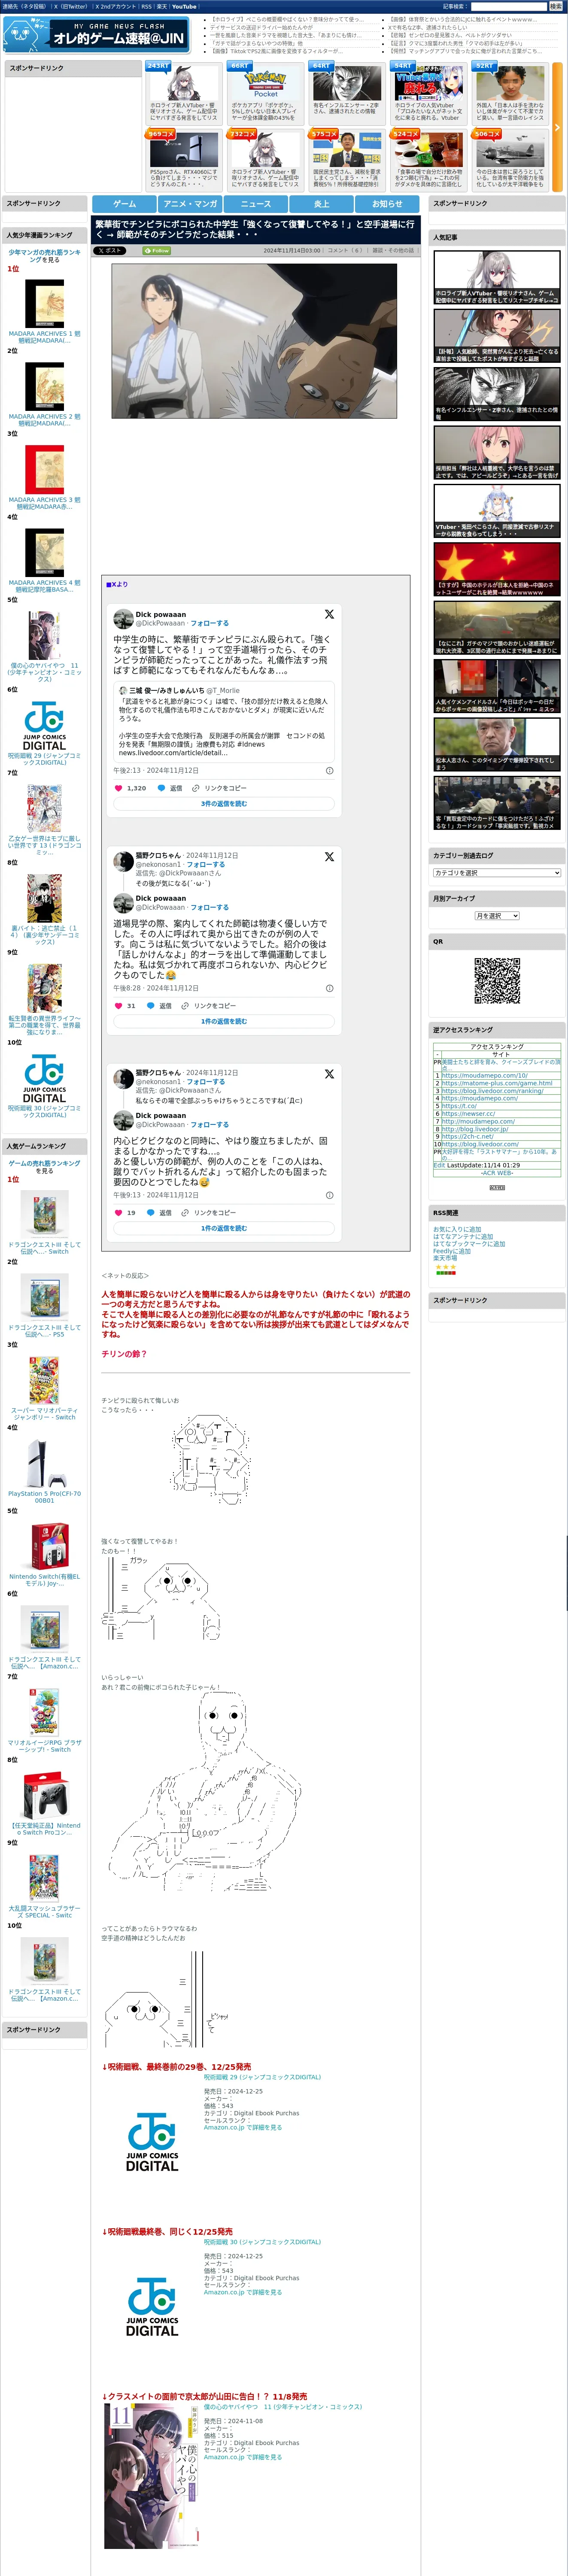Open the 炎上 tab

[x=321, y=204]
